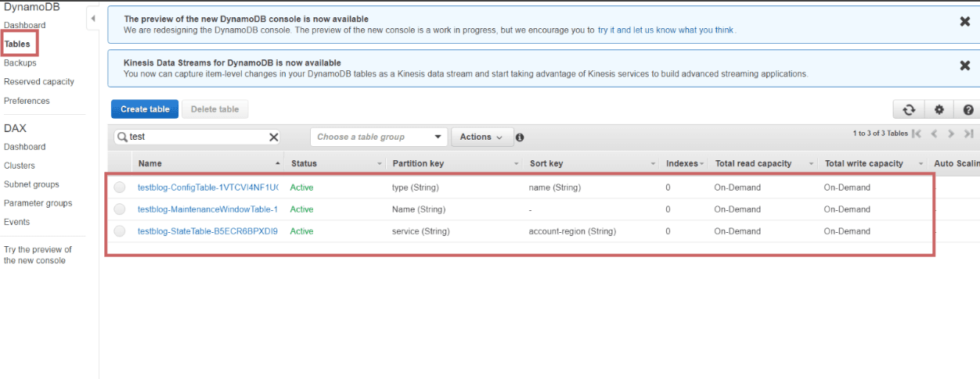Open Backups in the sidebar
Image resolution: width=980 pixels, height=379 pixels.
(x=20, y=63)
